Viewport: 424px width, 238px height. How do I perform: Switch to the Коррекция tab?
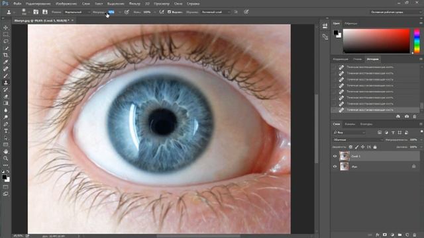[341, 59]
